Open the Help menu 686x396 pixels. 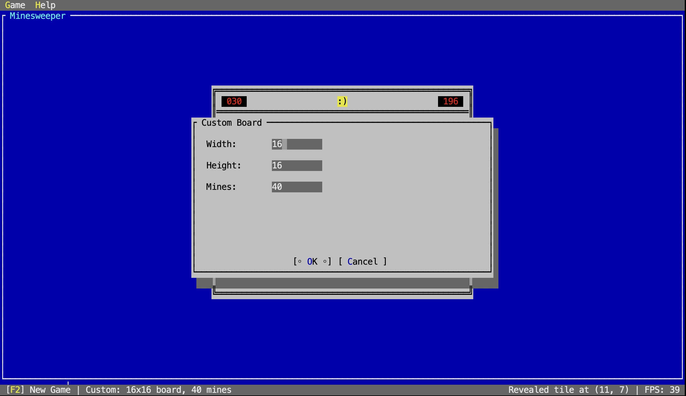coord(45,5)
